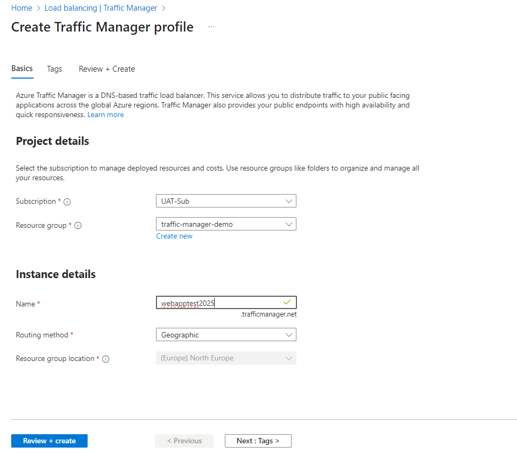Click the Next : Tags button

point(258,441)
